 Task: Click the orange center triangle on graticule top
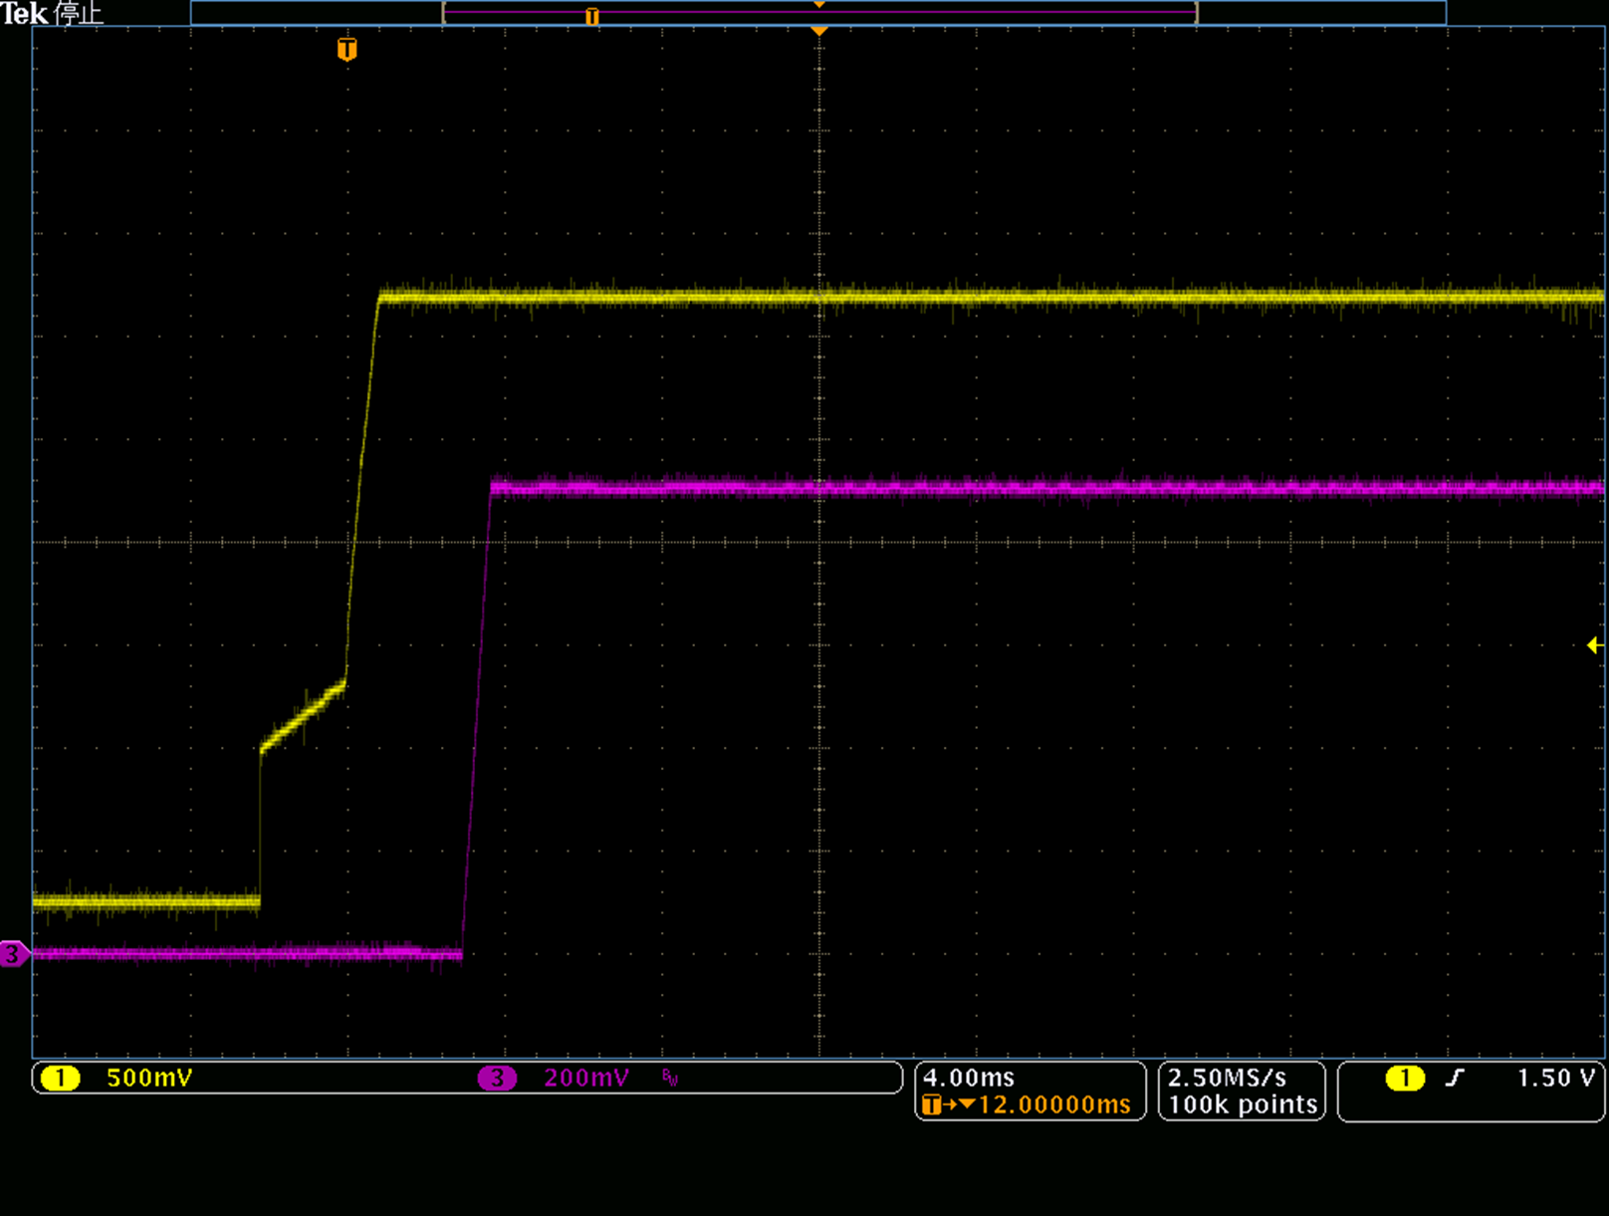819,32
